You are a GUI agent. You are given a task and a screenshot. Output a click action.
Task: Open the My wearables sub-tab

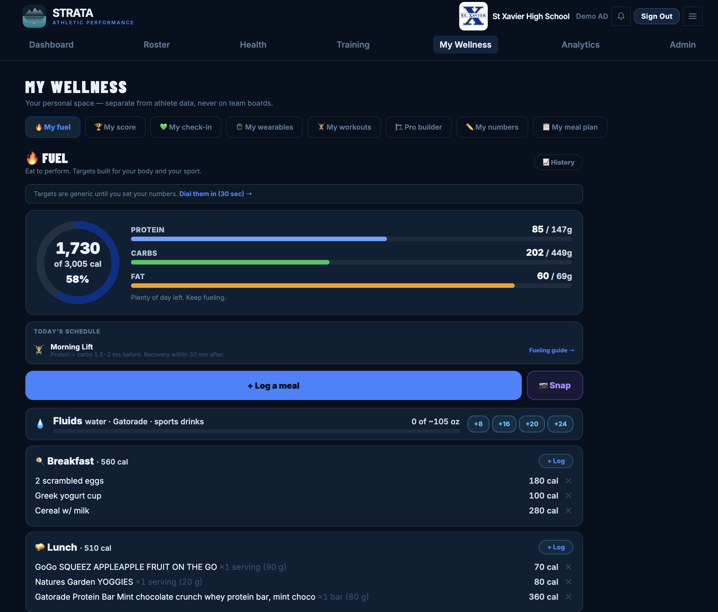(x=264, y=127)
